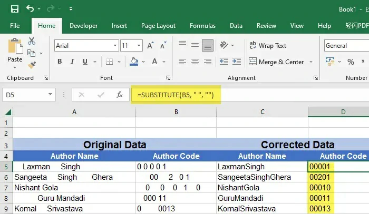The image size is (369, 214).
Task: Click the Save icon in title bar
Action: [x=14, y=9]
